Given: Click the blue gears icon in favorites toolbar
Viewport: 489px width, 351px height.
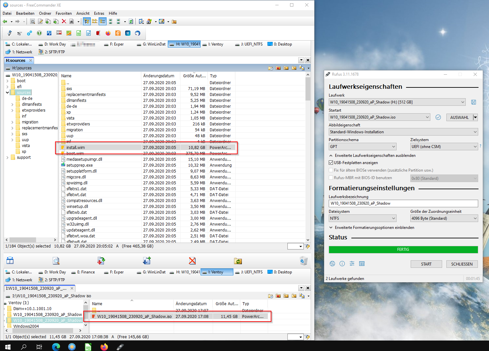Looking at the screenshot, I should (x=29, y=33).
